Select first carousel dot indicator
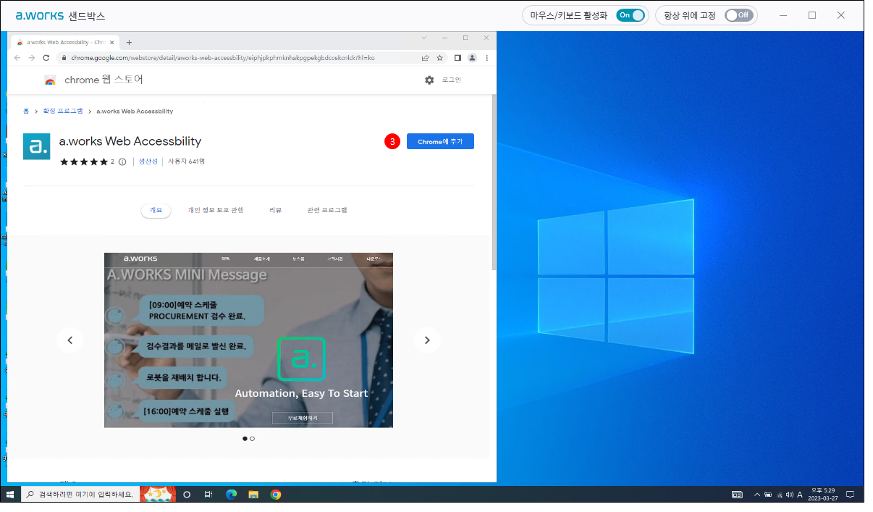The height and width of the screenshot is (512, 873). pos(245,439)
